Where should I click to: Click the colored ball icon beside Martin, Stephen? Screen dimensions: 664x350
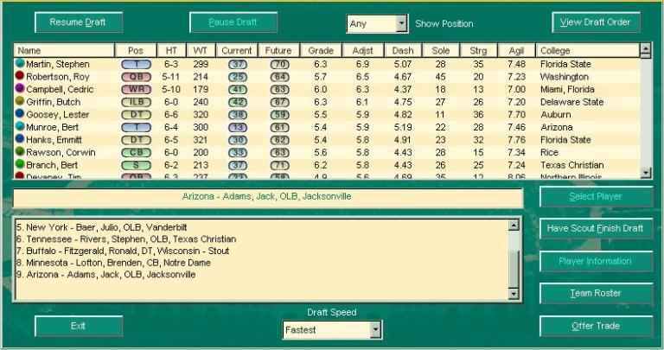coord(20,64)
